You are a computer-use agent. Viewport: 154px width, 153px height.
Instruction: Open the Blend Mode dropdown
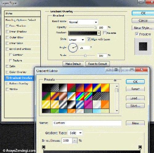tap(83, 22)
